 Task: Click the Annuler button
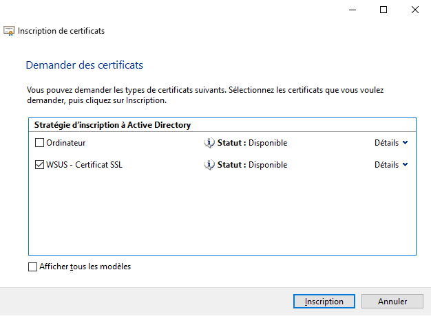(x=392, y=301)
